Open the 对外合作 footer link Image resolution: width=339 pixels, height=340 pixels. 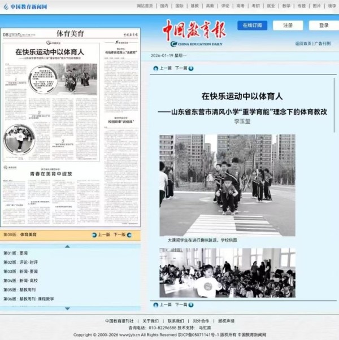(x=201, y=321)
